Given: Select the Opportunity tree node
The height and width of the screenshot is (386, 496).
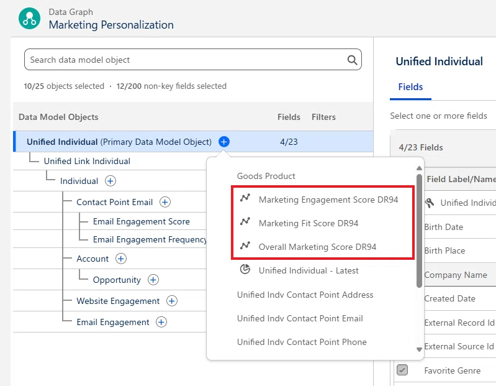Looking at the screenshot, I should tap(117, 280).
